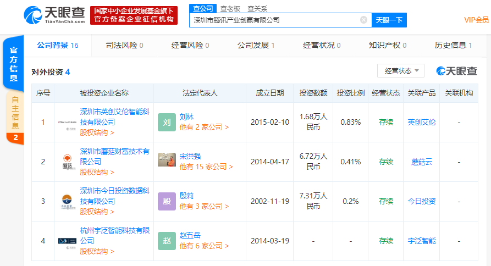Open the 司法风险 tab
Image resolution: width=491 pixels, height=266 pixels.
125,46
